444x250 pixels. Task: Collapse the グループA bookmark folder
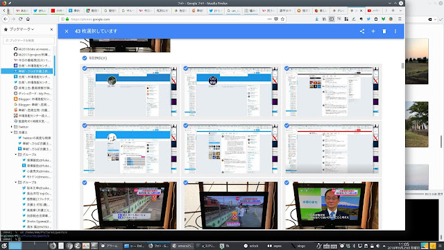point(15,154)
